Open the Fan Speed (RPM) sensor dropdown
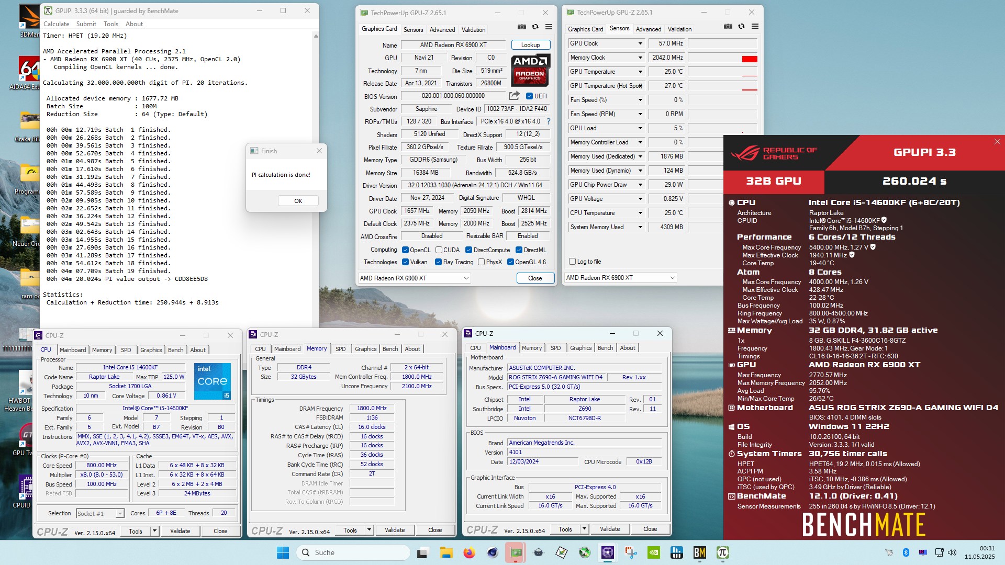Viewport: 1005px width, 565px height. click(x=640, y=114)
